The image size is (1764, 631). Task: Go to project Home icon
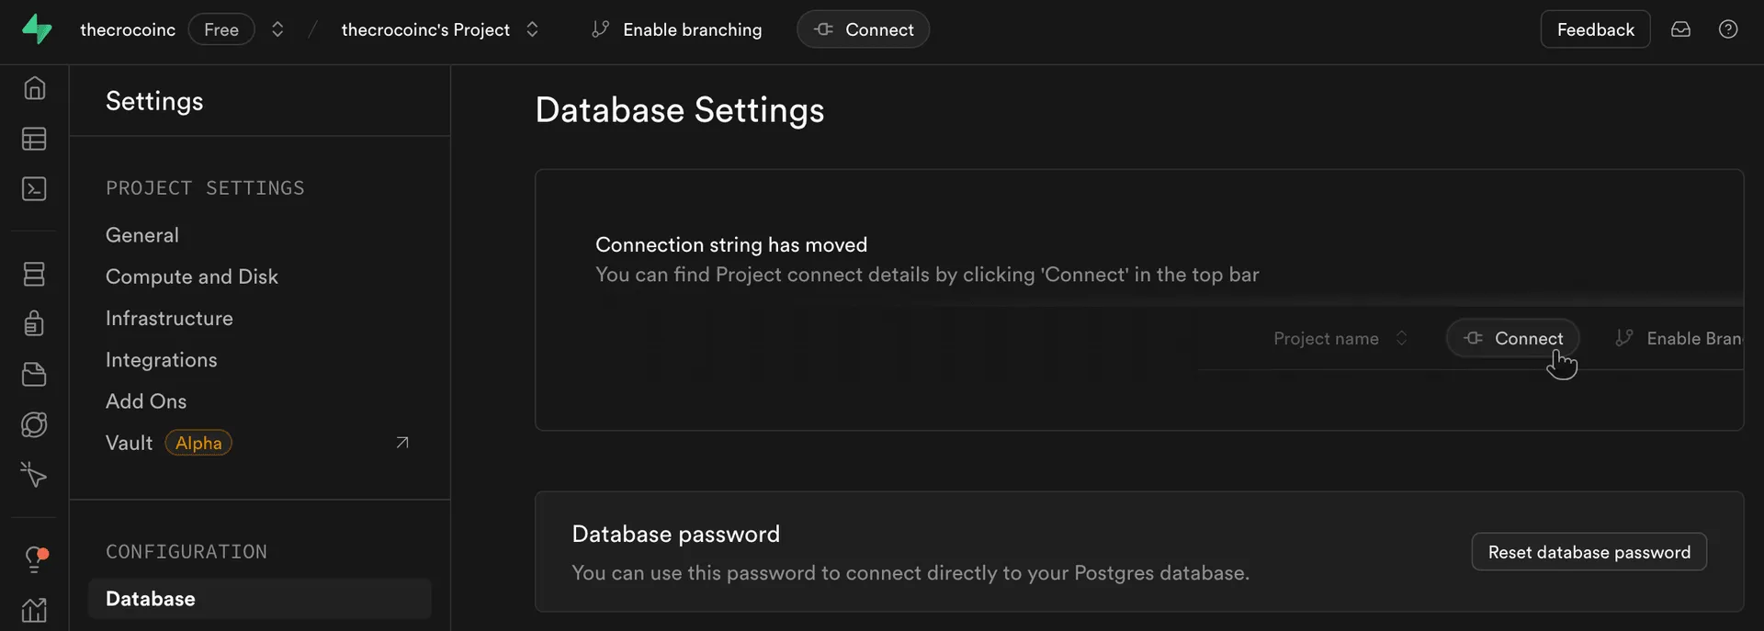coord(34,88)
